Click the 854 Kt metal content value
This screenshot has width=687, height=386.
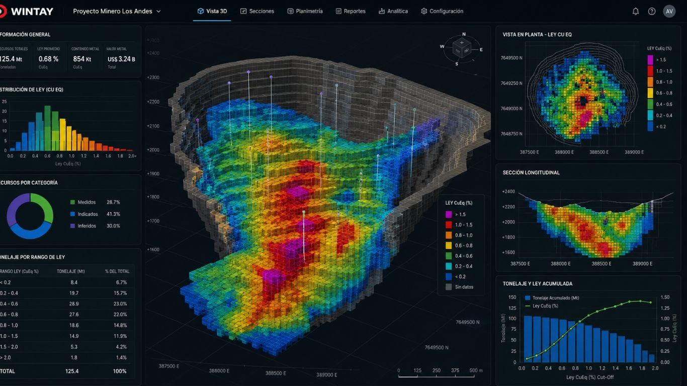click(x=81, y=59)
